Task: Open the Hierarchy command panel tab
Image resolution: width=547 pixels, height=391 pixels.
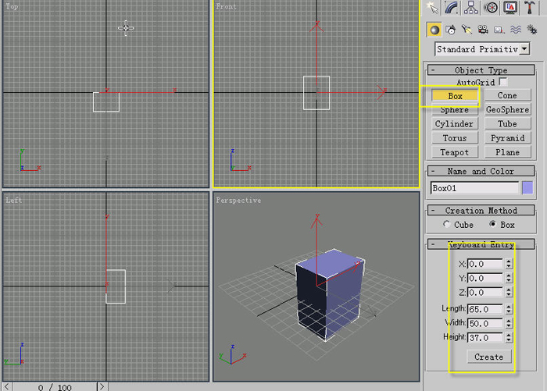Action: 471,8
